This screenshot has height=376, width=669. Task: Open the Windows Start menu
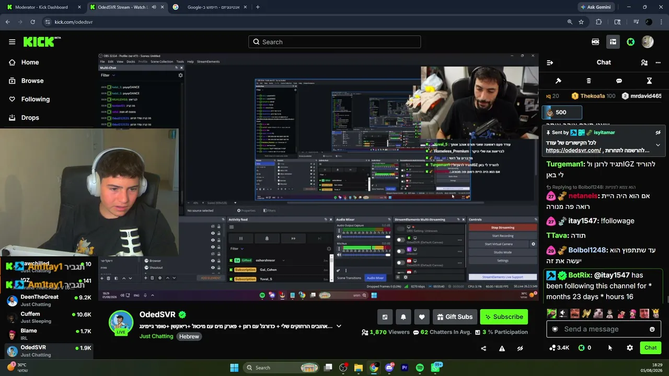tap(234, 368)
